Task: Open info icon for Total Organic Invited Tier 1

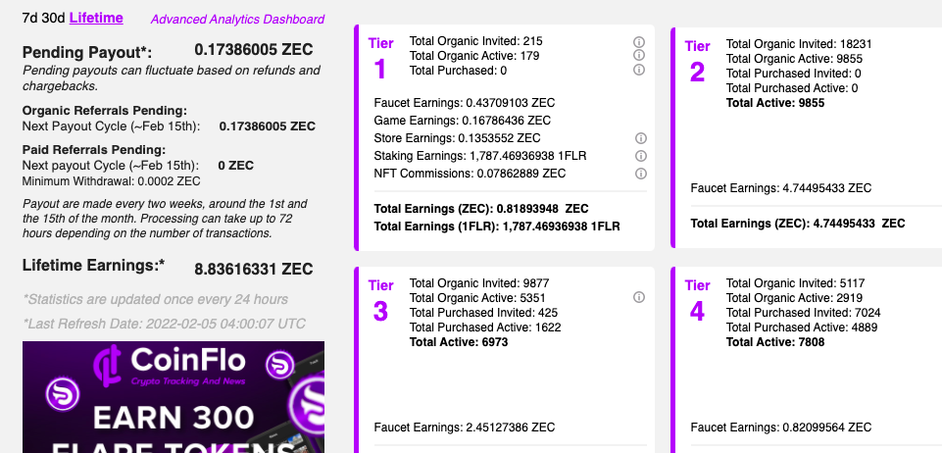Action: click(639, 41)
